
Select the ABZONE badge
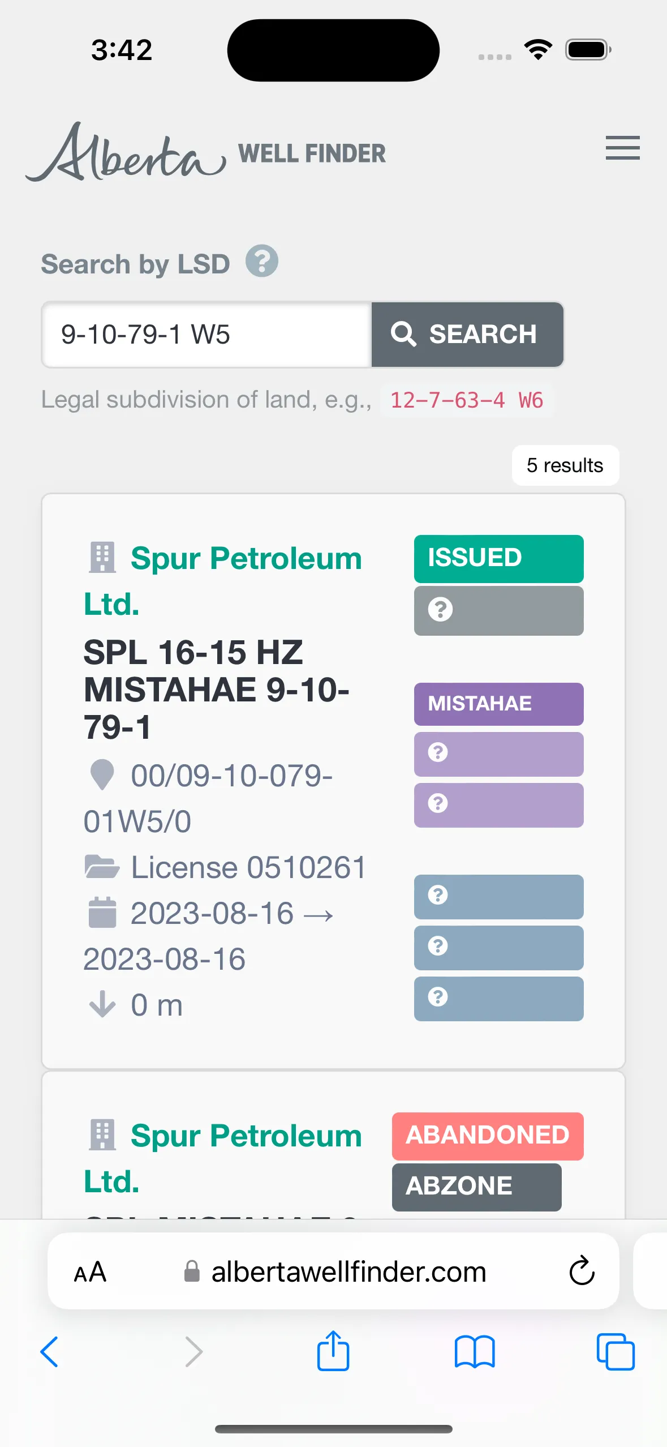click(476, 1187)
